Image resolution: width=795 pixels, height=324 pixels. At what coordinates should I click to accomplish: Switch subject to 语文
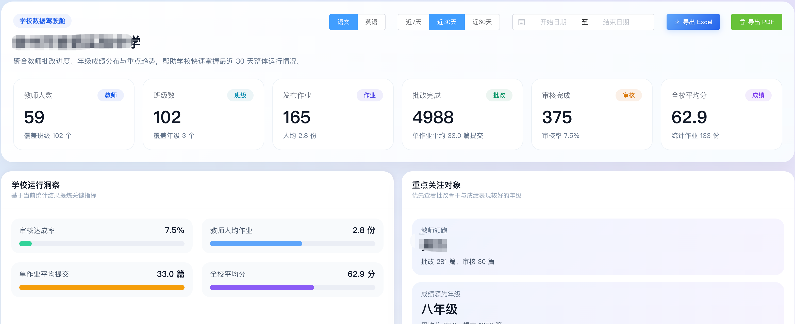343,22
